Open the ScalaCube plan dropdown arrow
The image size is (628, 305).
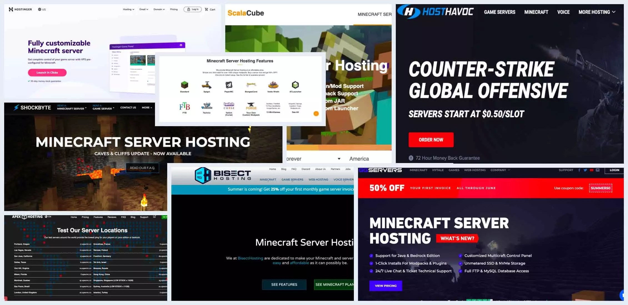[x=339, y=159]
